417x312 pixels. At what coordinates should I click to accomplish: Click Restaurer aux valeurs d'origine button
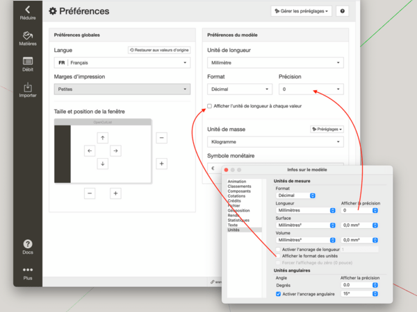tap(159, 50)
